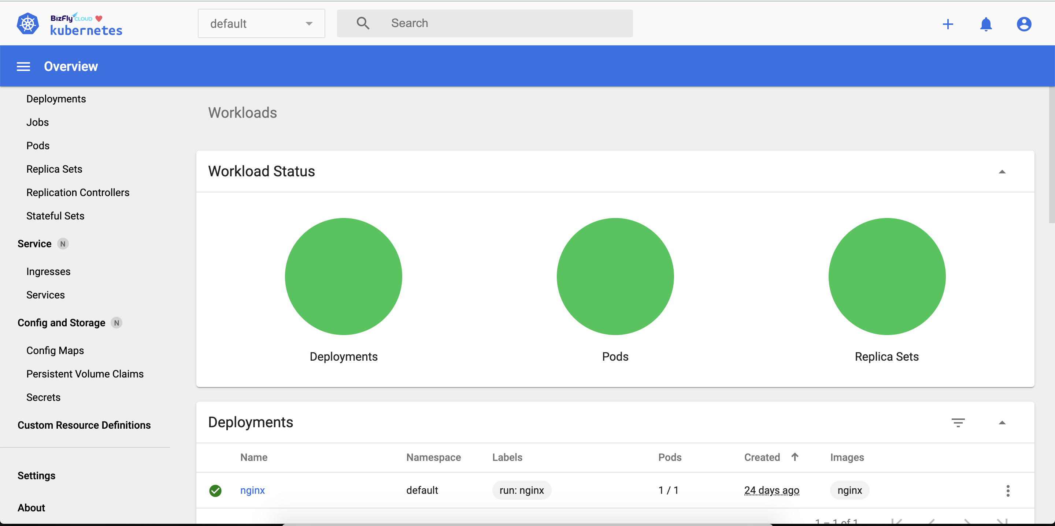Open Persistent Volume Claims
1055x526 pixels.
[85, 374]
